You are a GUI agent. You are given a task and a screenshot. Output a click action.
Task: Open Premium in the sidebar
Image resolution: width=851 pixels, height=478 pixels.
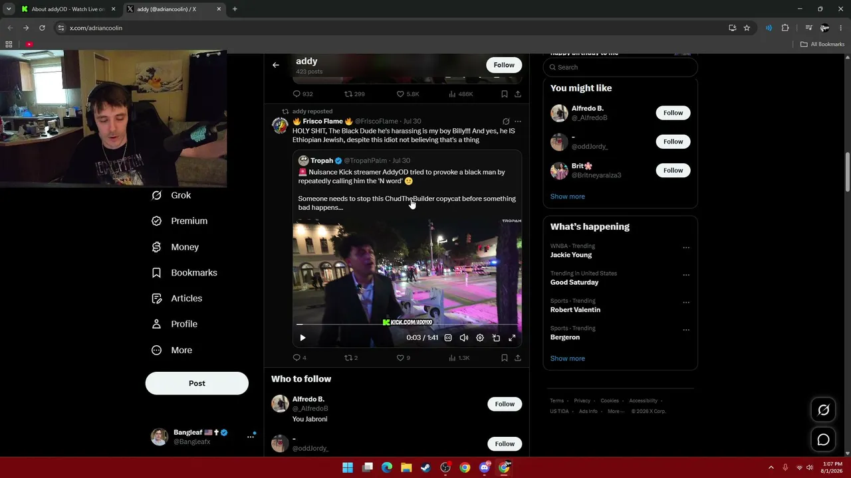pos(180,221)
